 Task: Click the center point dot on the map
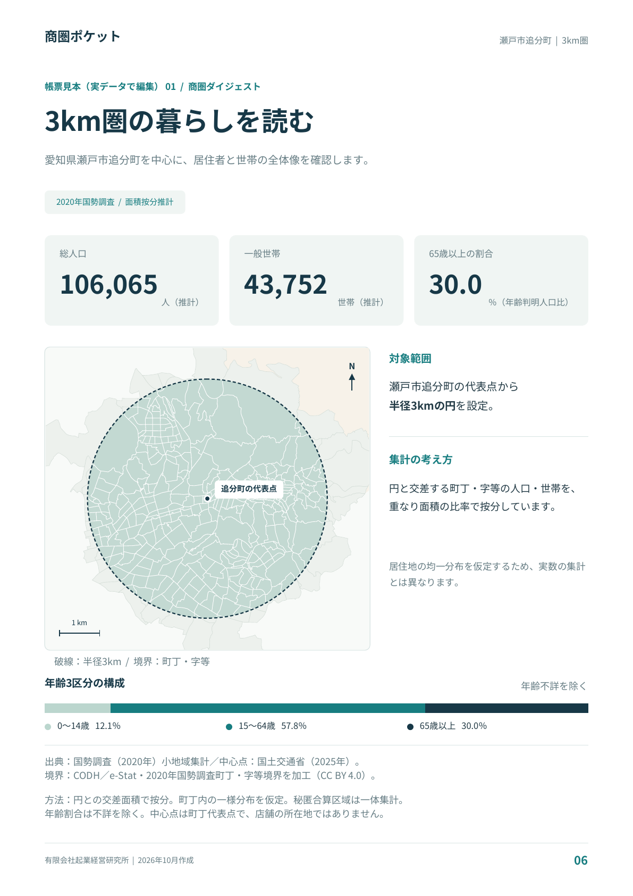207,499
